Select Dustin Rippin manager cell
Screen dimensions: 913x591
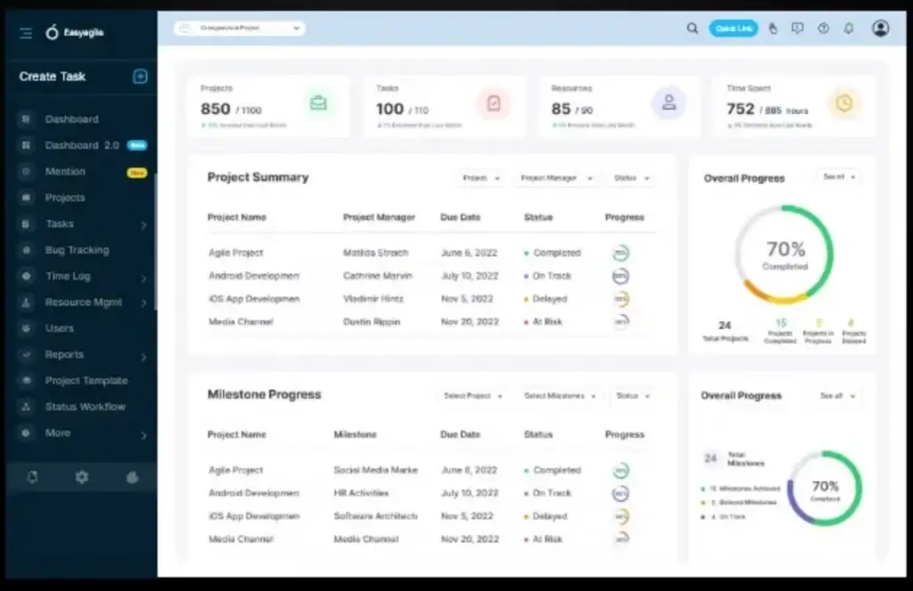[372, 322]
